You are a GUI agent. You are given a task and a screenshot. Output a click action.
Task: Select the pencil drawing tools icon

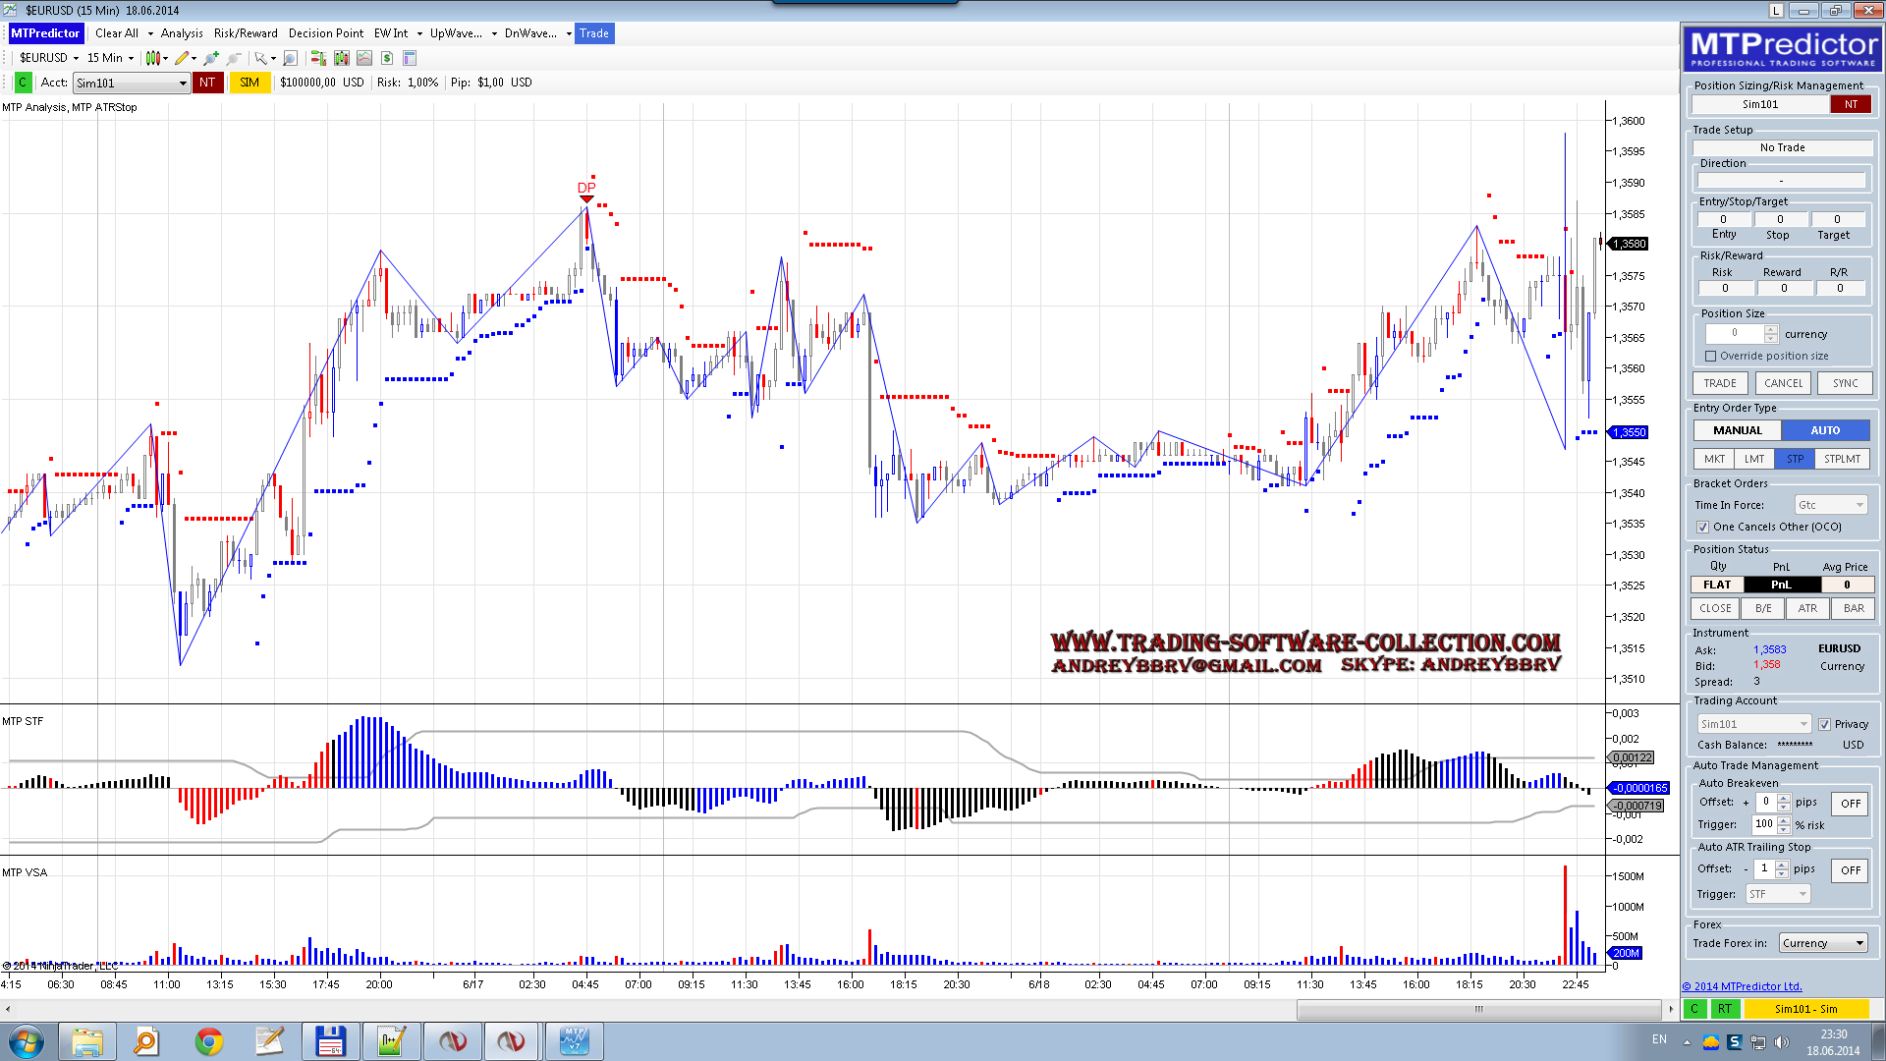[x=182, y=58]
